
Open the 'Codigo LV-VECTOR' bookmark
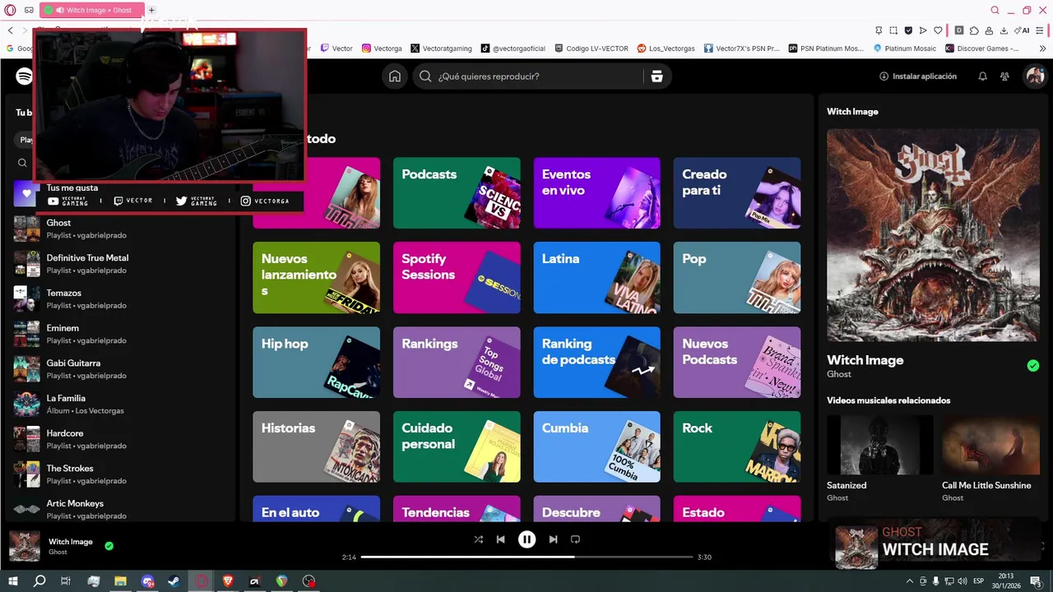(591, 49)
